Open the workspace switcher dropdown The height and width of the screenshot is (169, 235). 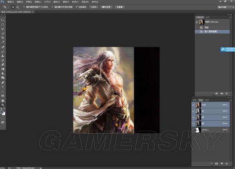[225, 7]
